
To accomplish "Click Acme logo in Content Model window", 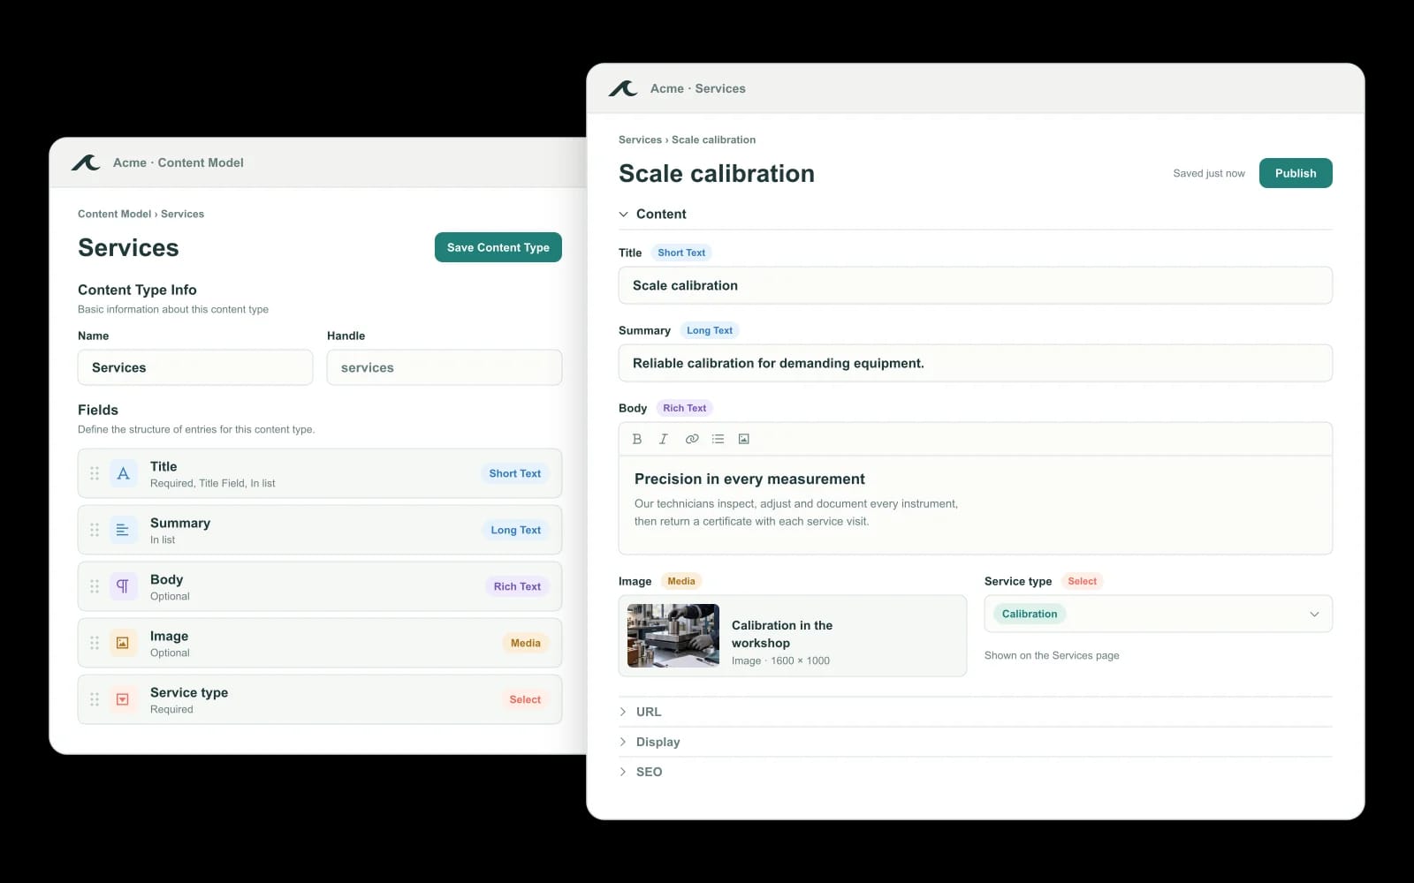I will [x=86, y=162].
